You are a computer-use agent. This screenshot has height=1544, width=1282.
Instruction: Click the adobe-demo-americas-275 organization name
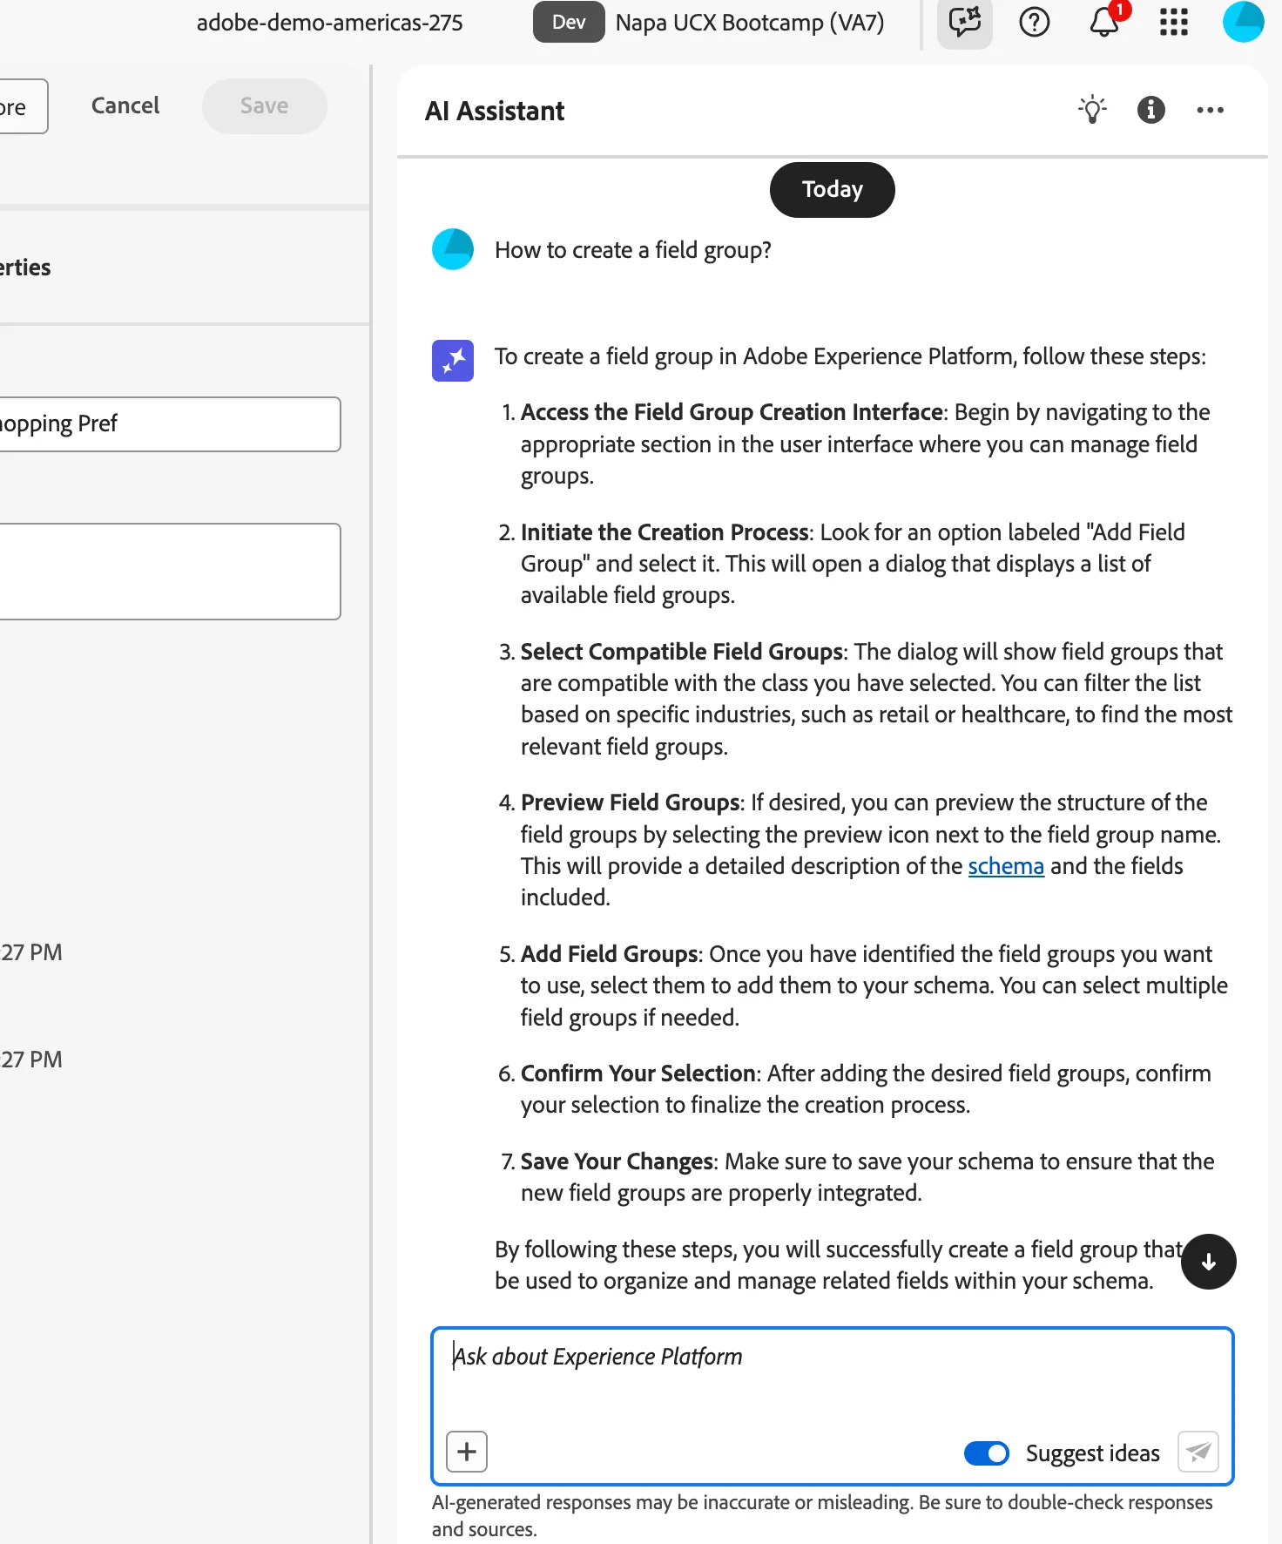pyautogui.click(x=330, y=23)
